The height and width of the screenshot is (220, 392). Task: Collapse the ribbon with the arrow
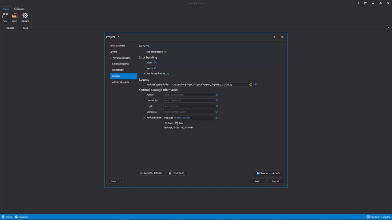tap(388, 28)
